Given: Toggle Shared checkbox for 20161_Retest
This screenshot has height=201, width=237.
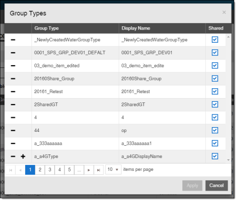Looking at the screenshot, I should point(215,91).
